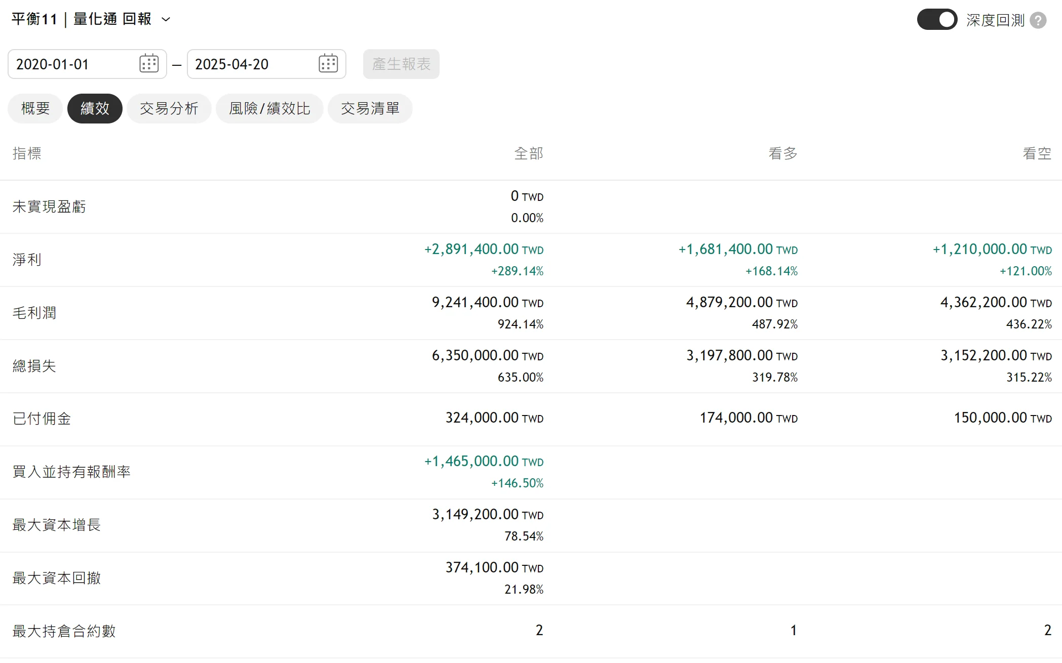Click the 21.98% max drawdown percentage

(x=524, y=590)
